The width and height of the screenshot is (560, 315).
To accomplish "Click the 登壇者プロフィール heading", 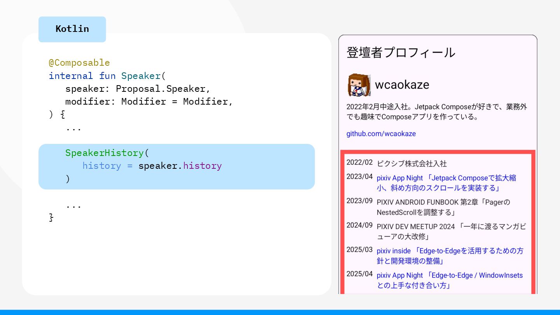I will [401, 52].
